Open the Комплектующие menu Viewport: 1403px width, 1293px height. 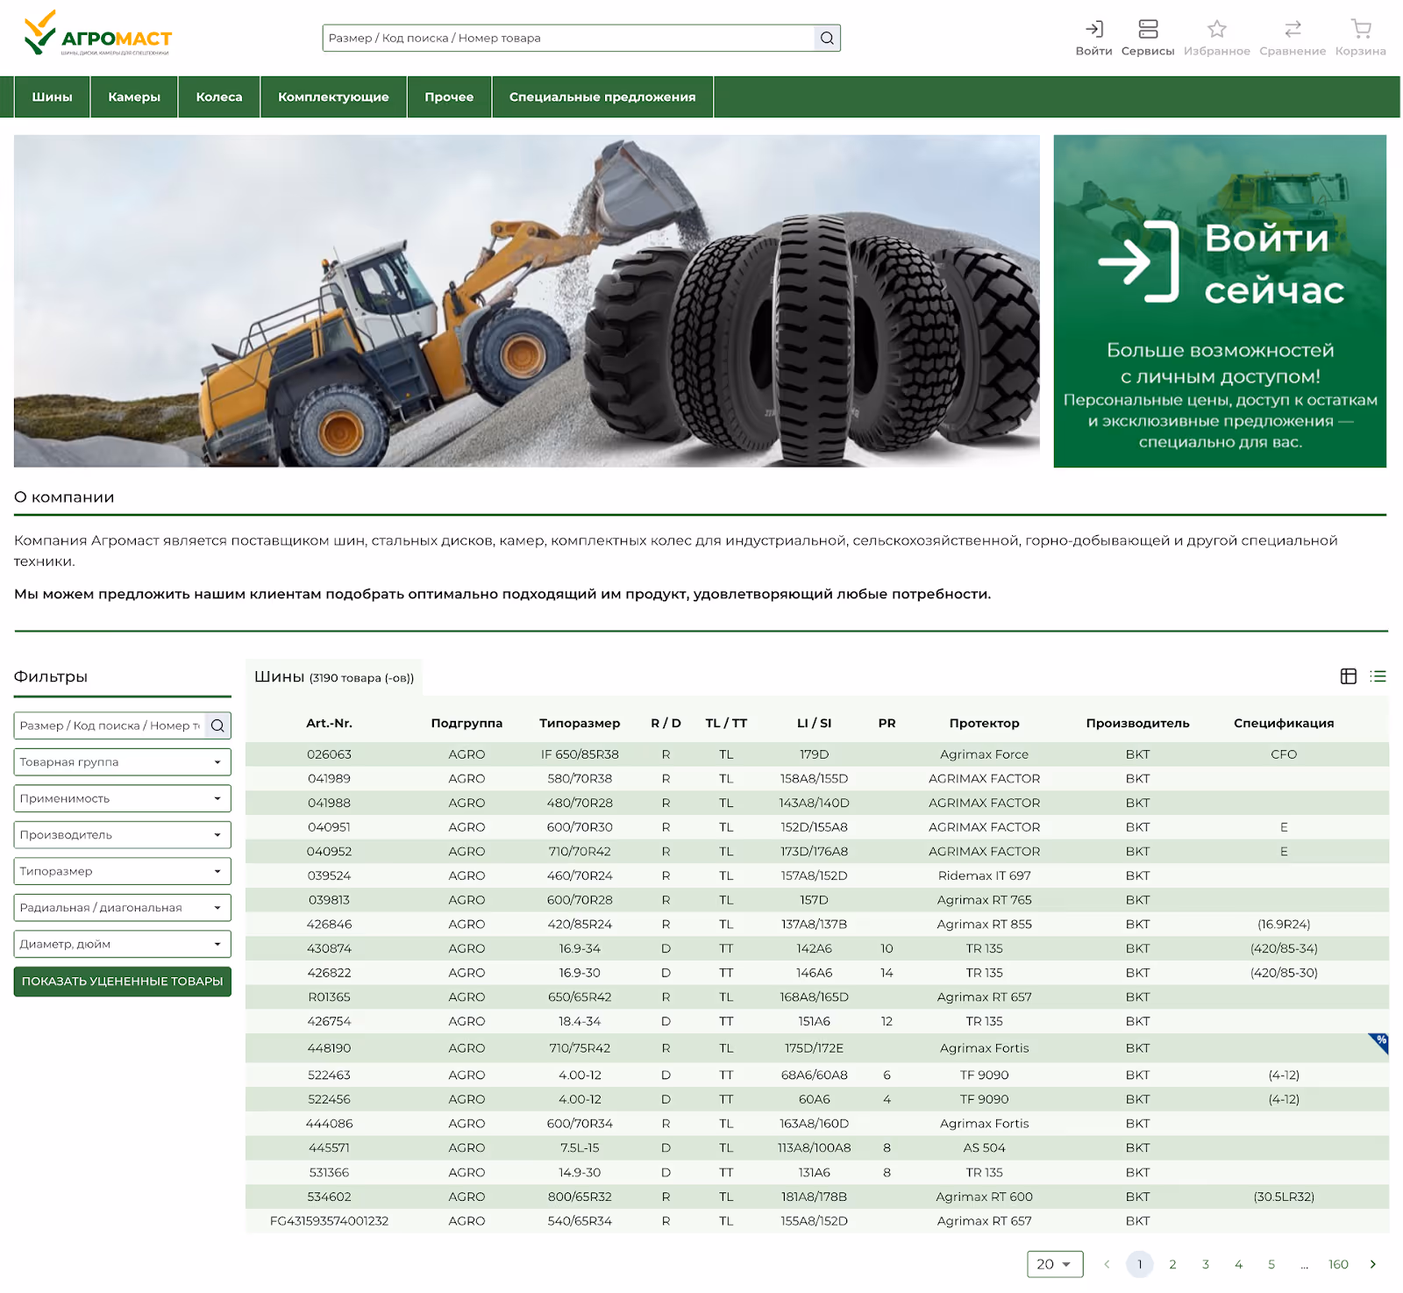point(333,96)
